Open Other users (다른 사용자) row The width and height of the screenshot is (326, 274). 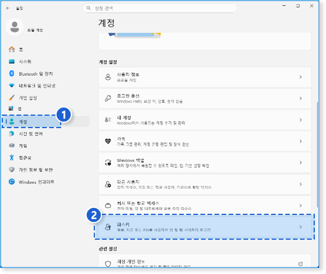(x=205, y=184)
